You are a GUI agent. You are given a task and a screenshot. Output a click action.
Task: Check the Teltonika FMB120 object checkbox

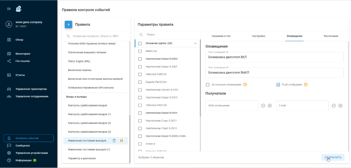pos(140,74)
